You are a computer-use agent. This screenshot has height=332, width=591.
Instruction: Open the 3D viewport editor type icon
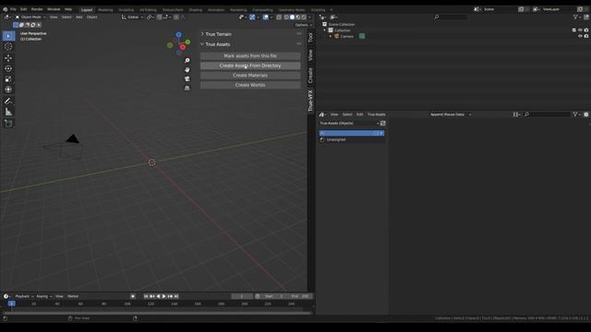tap(6, 17)
